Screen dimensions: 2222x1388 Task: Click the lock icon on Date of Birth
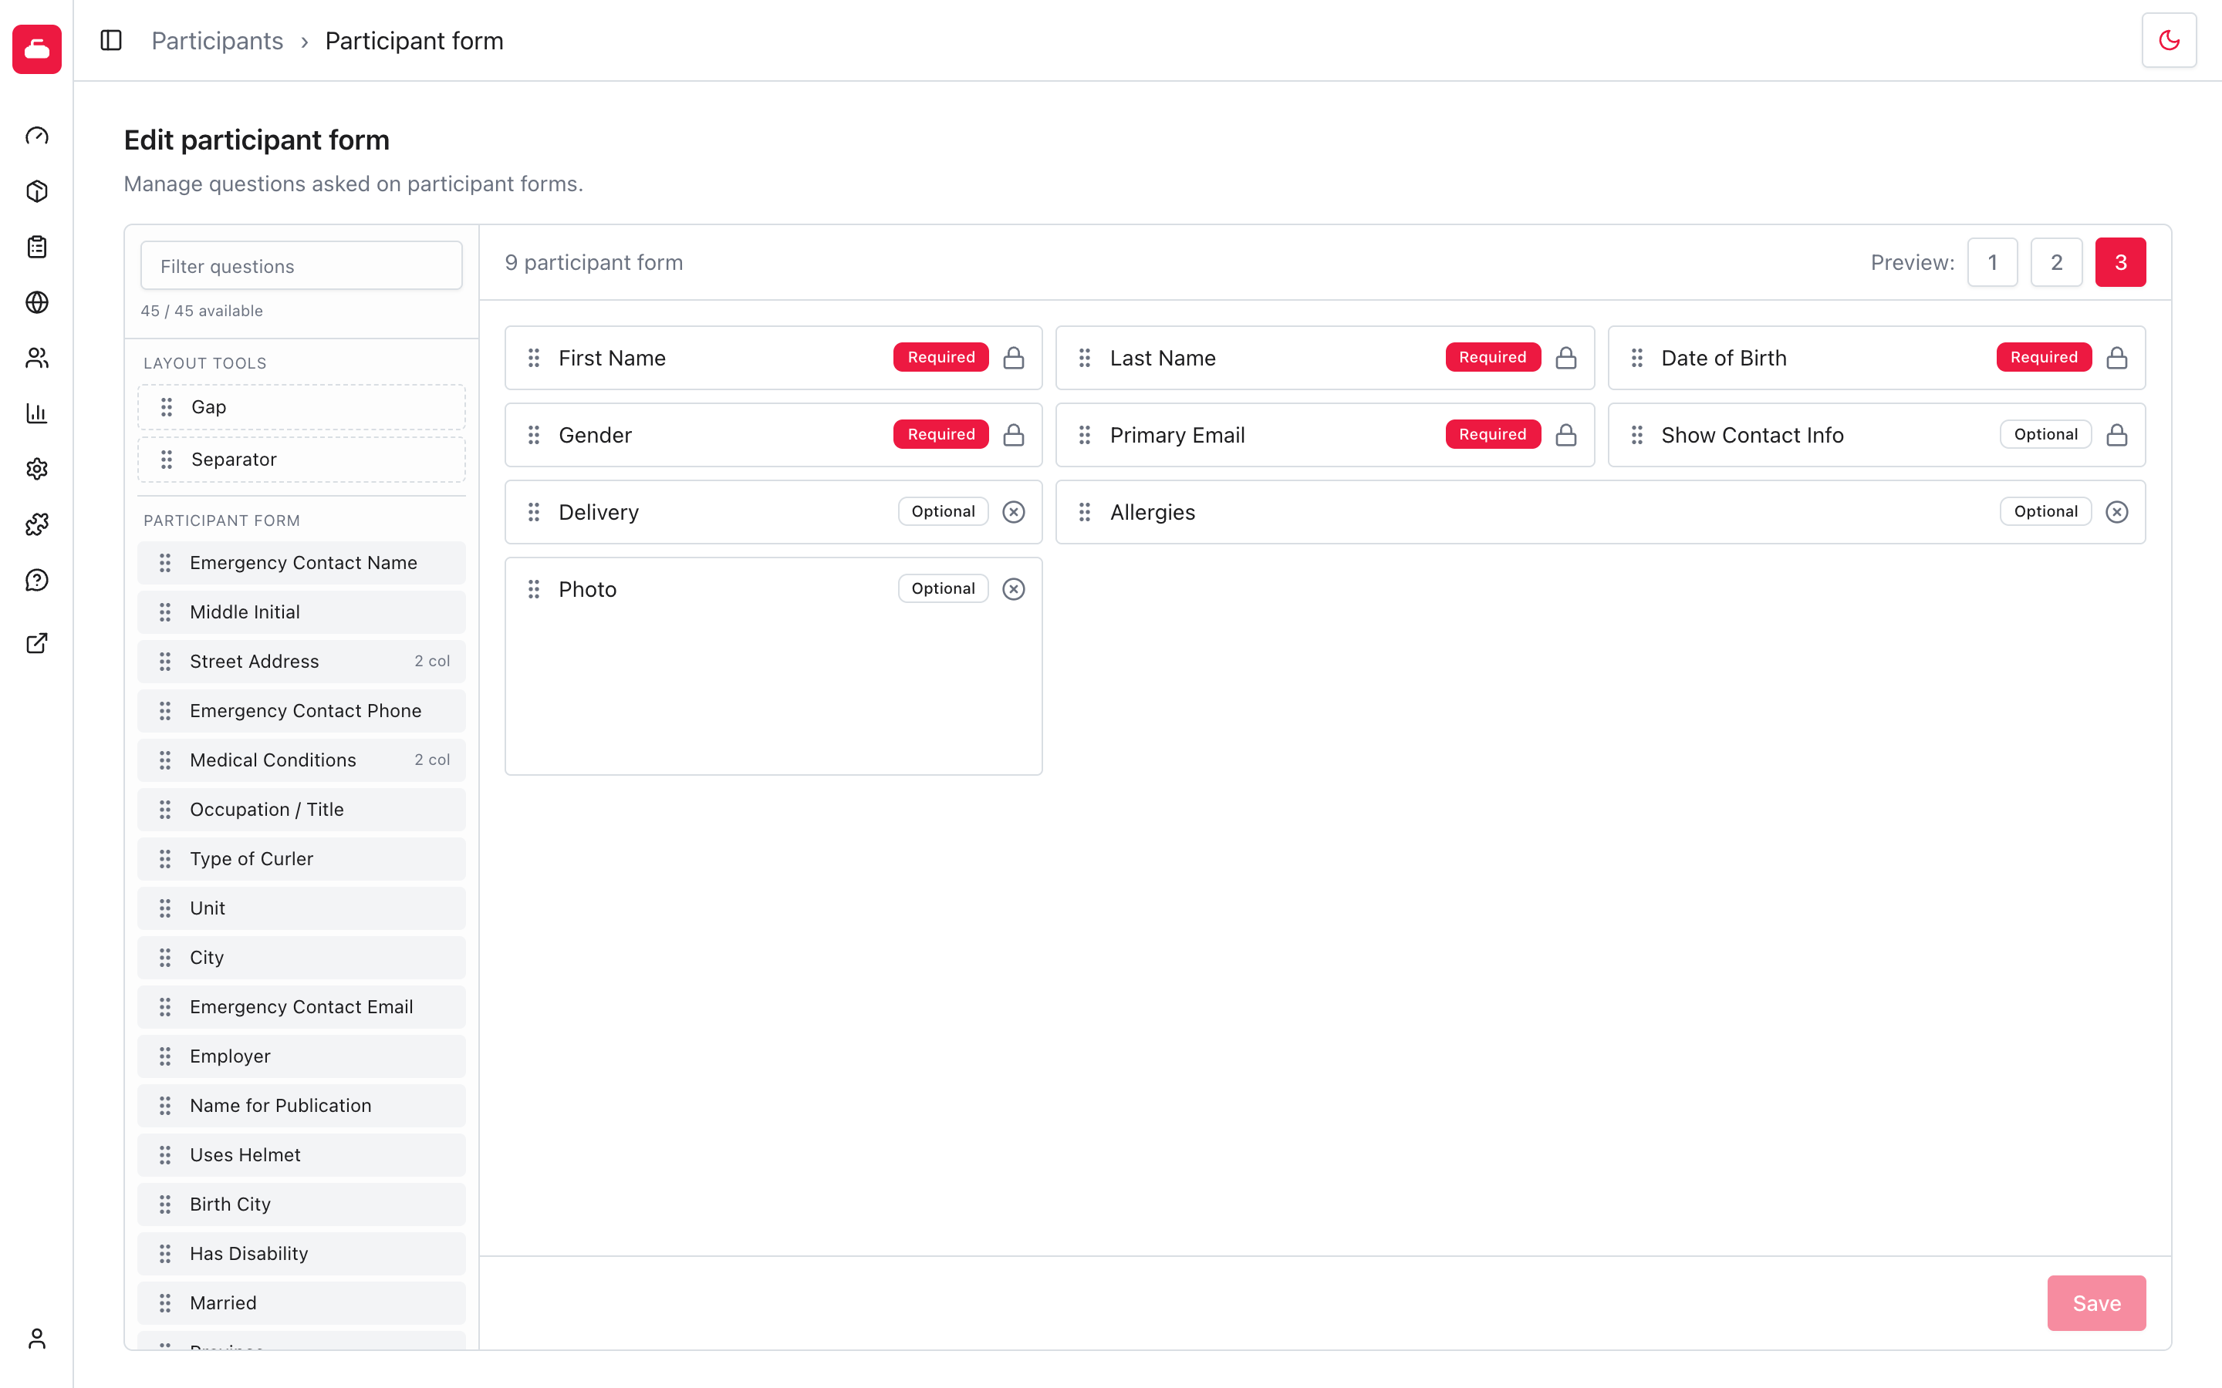(2116, 357)
